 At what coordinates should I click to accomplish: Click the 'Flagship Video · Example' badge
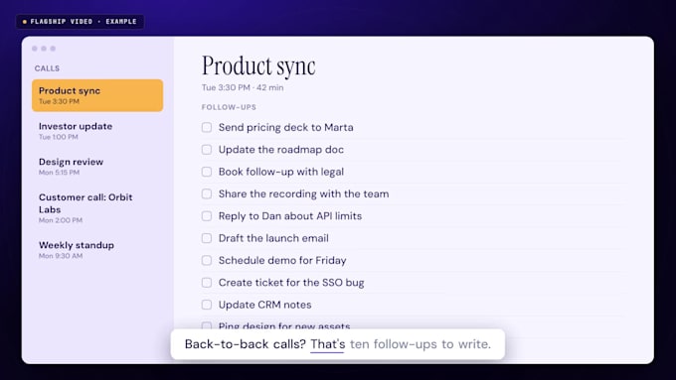(x=80, y=22)
